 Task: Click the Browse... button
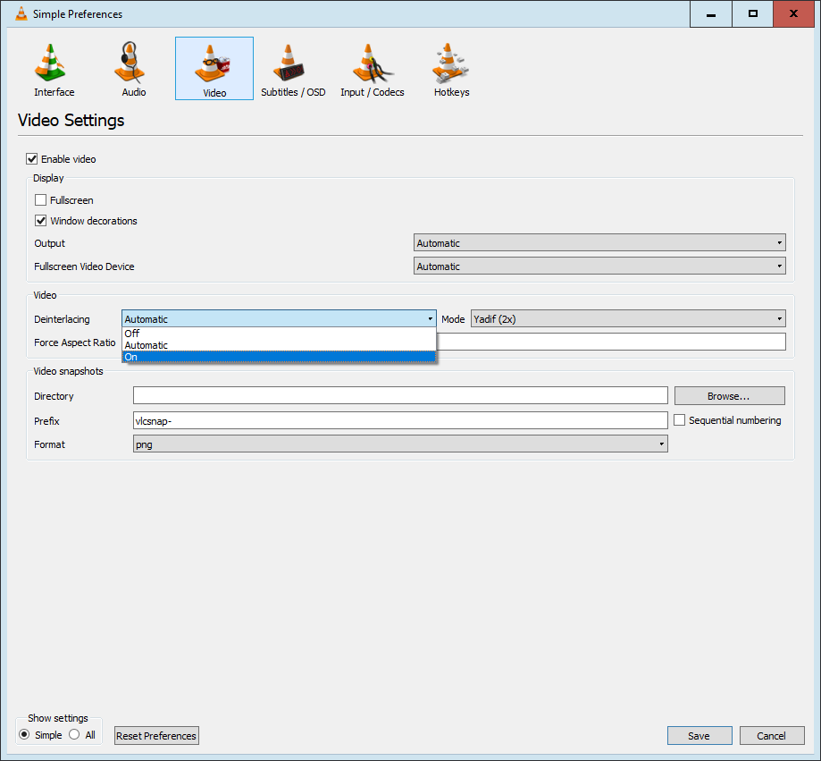click(729, 396)
